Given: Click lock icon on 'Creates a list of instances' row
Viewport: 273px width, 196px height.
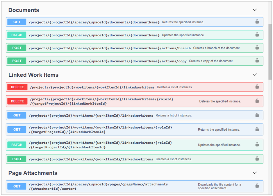Looking at the screenshot, I should (x=257, y=159).
